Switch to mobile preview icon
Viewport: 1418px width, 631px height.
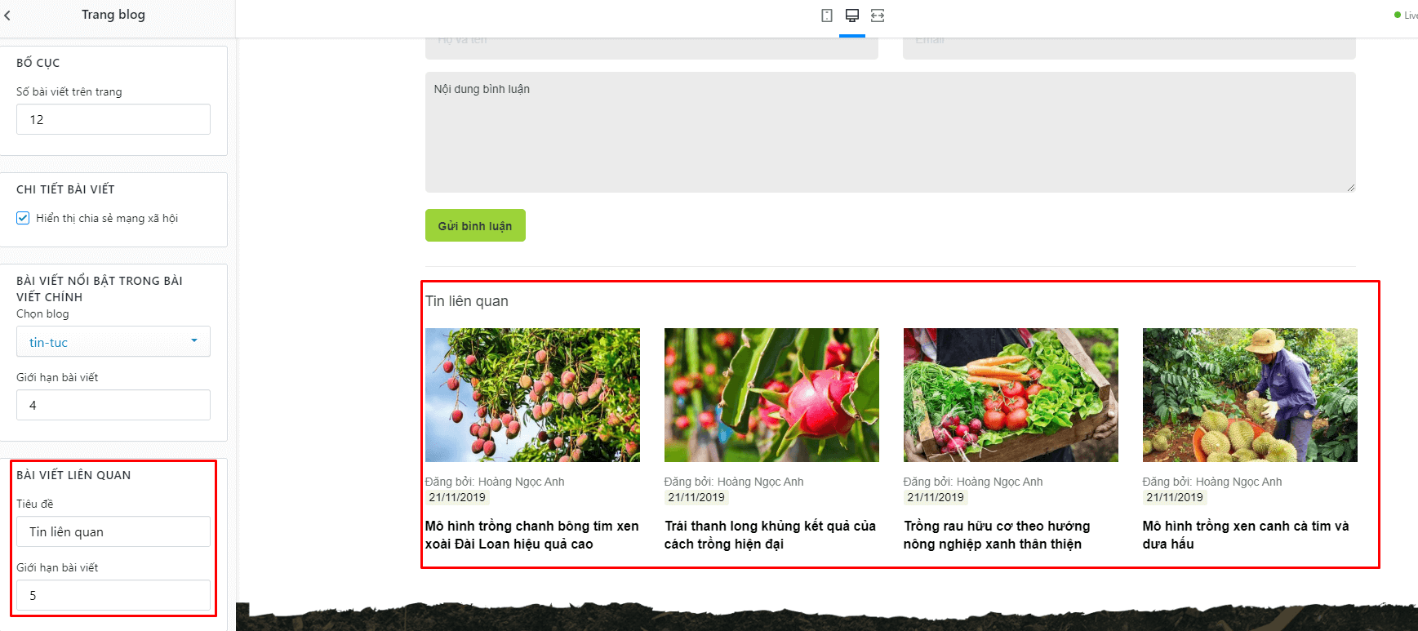tap(827, 16)
